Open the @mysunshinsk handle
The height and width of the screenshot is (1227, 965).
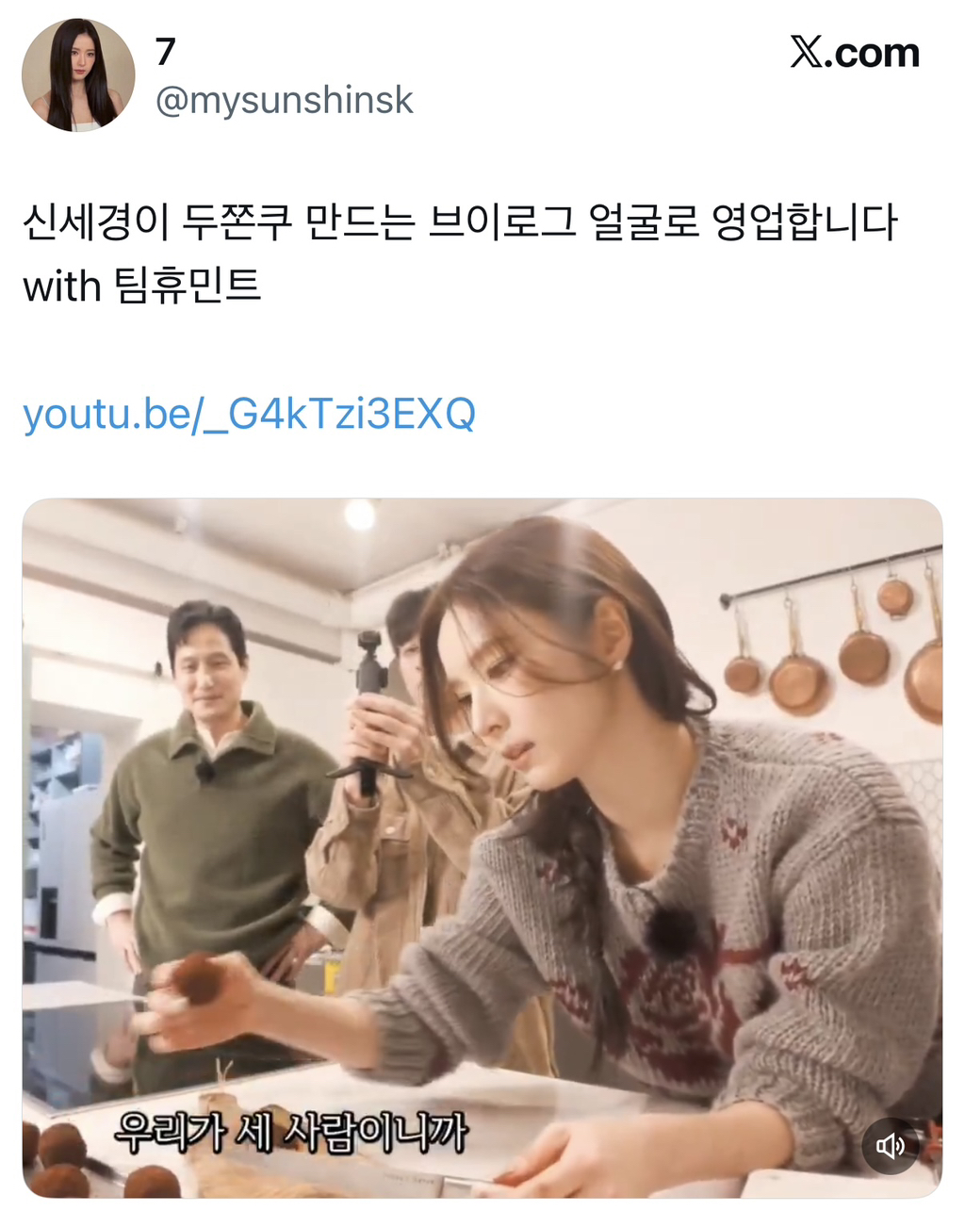click(x=284, y=100)
